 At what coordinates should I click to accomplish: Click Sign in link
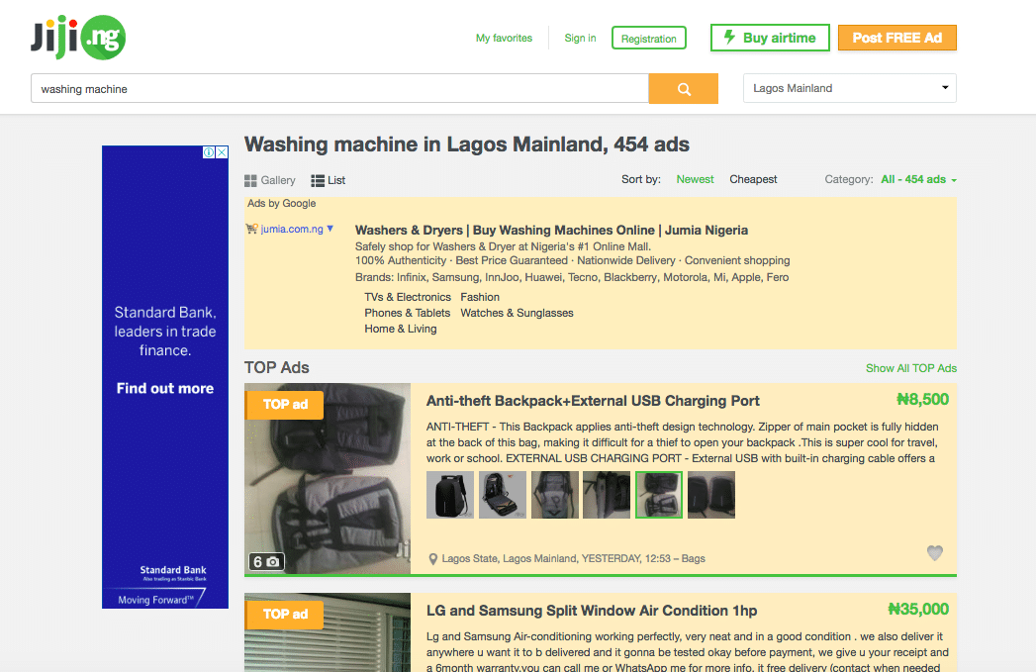[x=580, y=38]
